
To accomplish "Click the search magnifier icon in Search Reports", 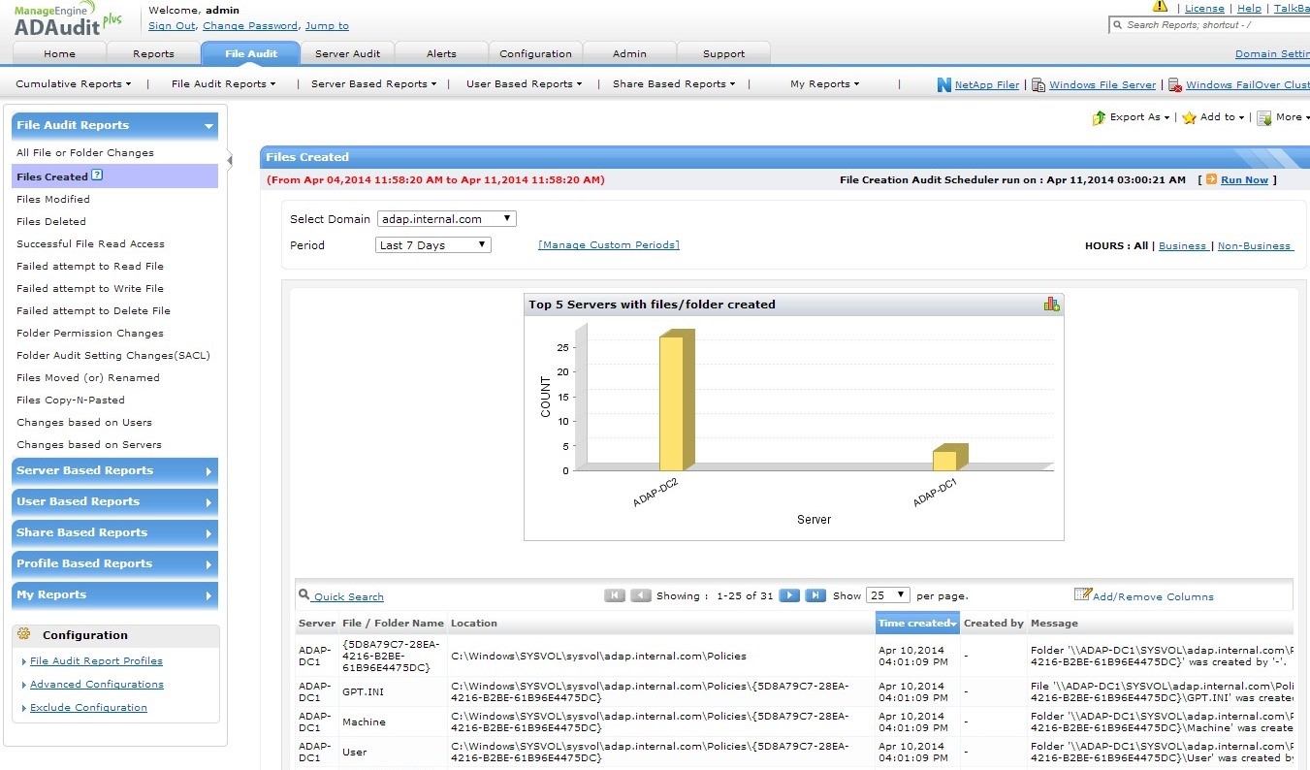I will [1118, 25].
